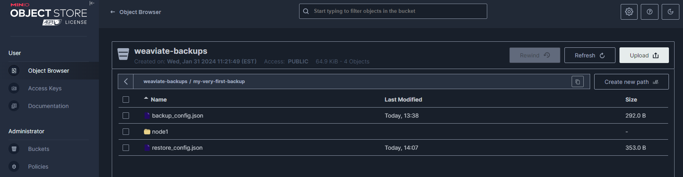683x177 pixels.
Task: Sort objects by Name column
Action: pyautogui.click(x=158, y=100)
